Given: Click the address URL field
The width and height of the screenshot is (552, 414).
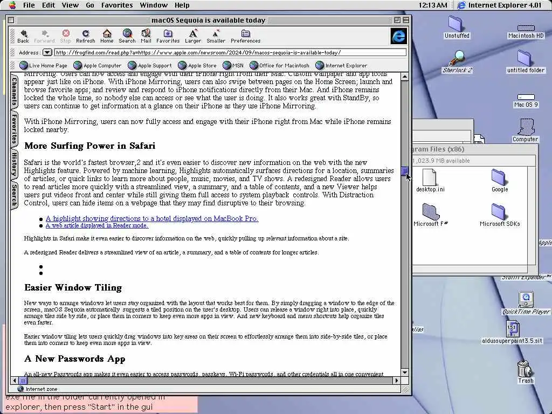Looking at the screenshot, I should pos(231,52).
